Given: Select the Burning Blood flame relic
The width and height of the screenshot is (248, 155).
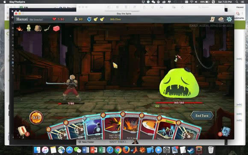Looking at the screenshot, I should [x=20, y=29].
